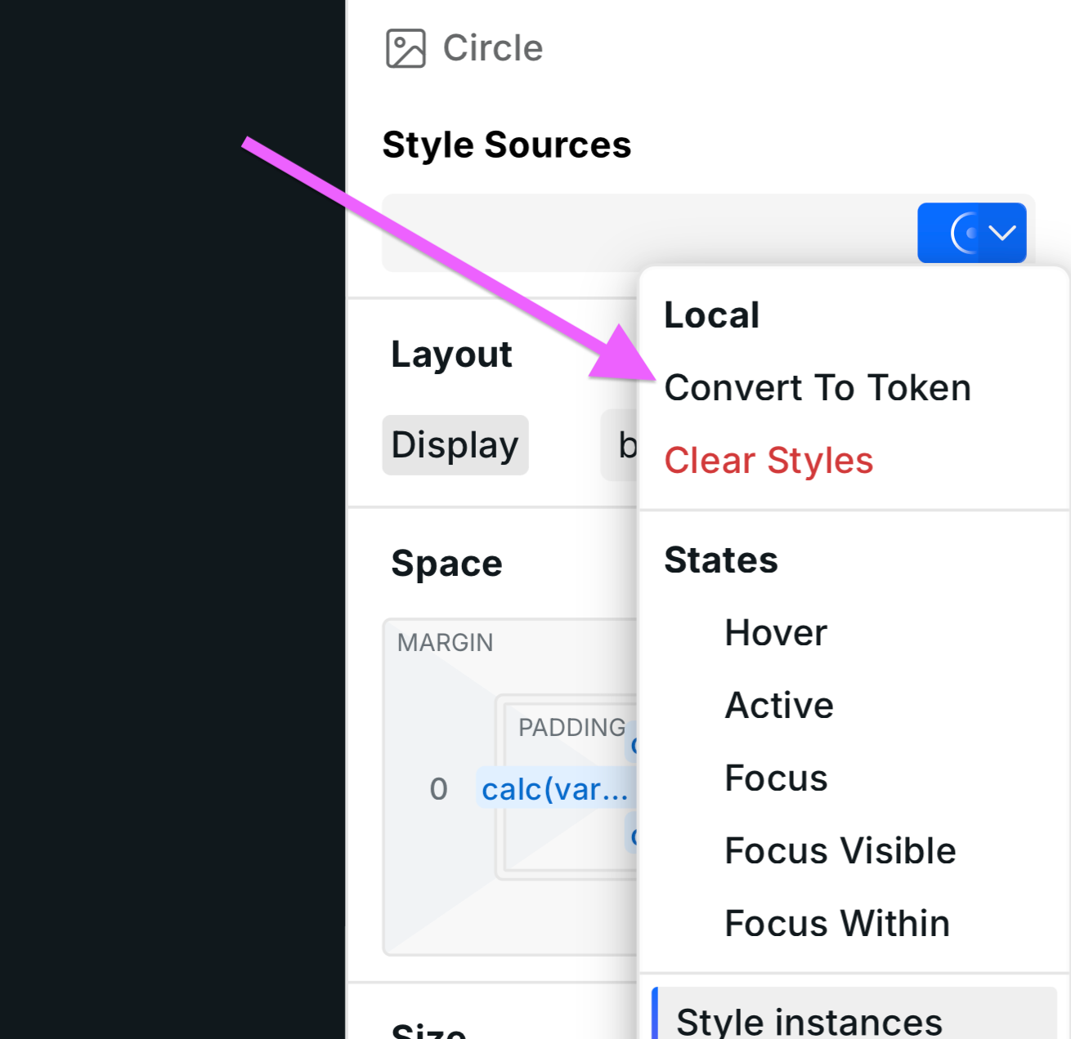This screenshot has width=1071, height=1039.
Task: Select the Focus state
Action: [x=776, y=778]
